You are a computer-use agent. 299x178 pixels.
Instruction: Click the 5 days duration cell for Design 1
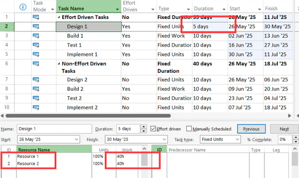coord(210,27)
